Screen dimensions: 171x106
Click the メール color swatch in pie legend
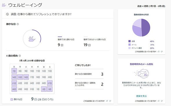pyautogui.click(x=130, y=45)
